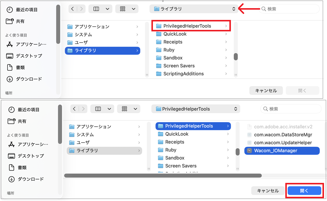The image size is (327, 201).
Task: Select 書類 in the lower dialog sidebar
Action: [18, 168]
